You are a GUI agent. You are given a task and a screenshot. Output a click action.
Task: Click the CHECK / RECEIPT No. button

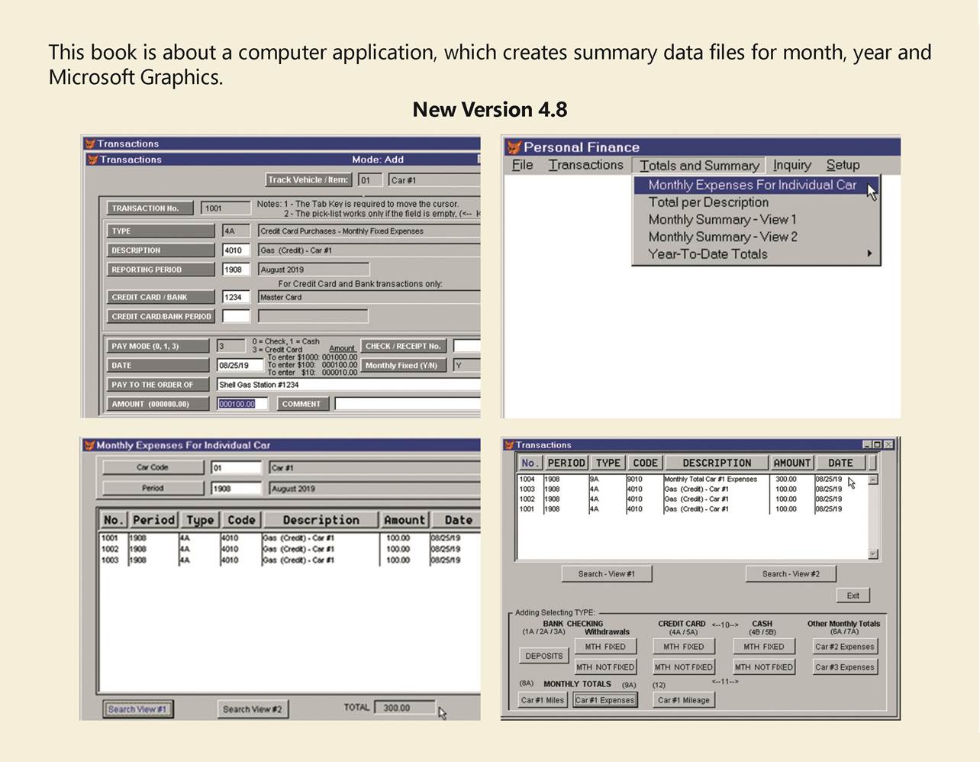pos(403,346)
